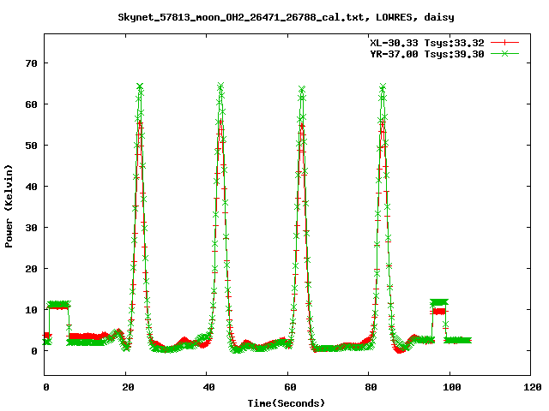
Task: Click the Power (Kelvin) axis label
Action: pos(9,206)
